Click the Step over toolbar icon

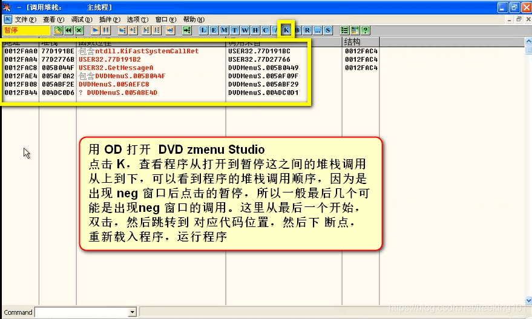click(x=133, y=30)
